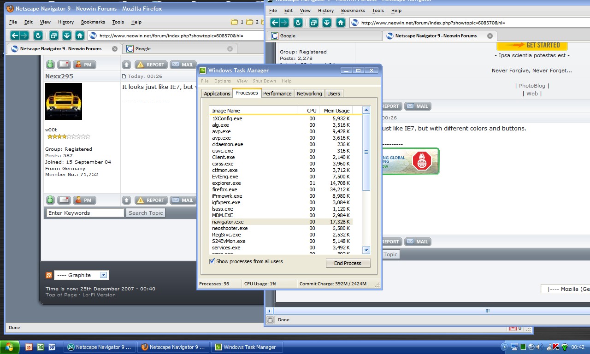Click the Search Topic button in Firefox
The height and width of the screenshot is (354, 590).
146,213
